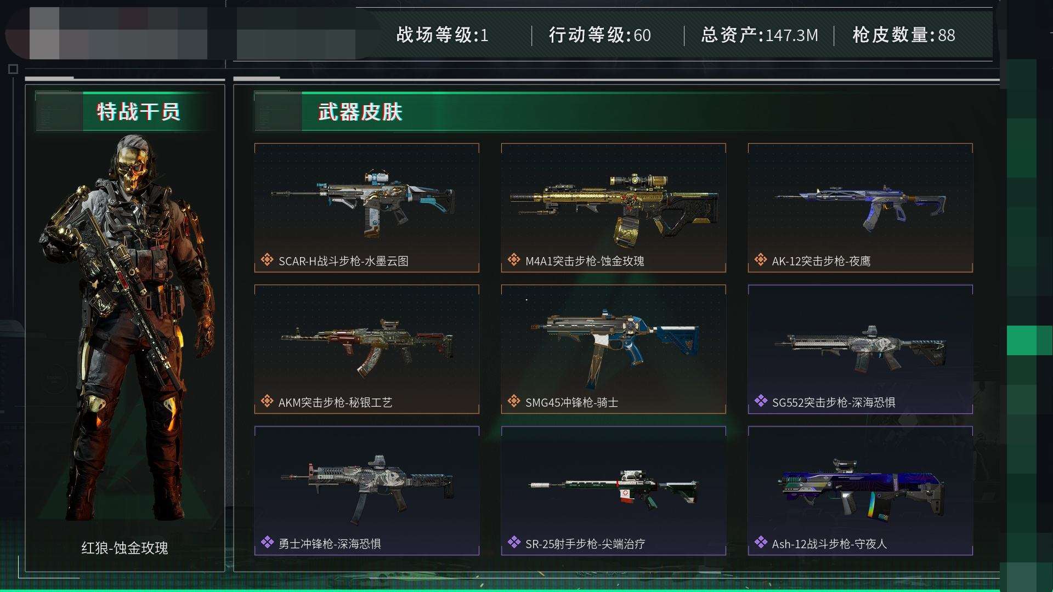Screen dimensions: 1053x592
Task: Open the 武器皮肤 section header
Action: click(x=360, y=112)
